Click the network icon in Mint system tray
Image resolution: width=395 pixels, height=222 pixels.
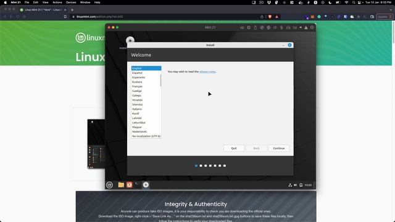coord(290,185)
